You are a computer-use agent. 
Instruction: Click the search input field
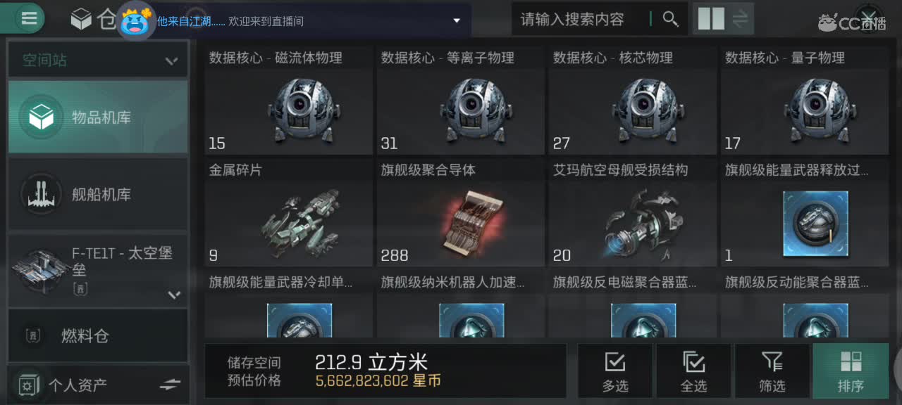[581, 20]
